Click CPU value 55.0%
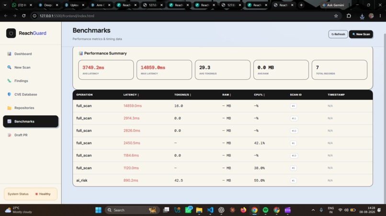 tap(259, 180)
